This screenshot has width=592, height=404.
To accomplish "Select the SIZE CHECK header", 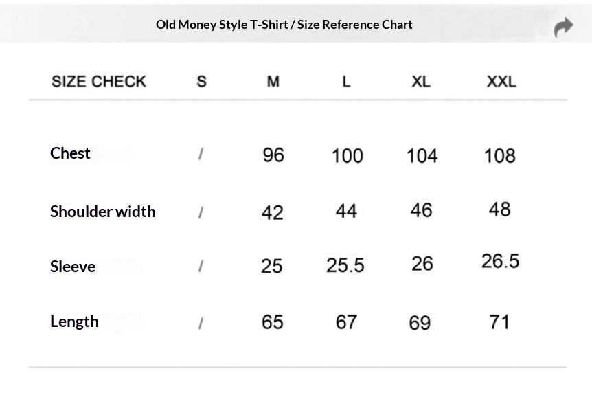I will pyautogui.click(x=99, y=82).
